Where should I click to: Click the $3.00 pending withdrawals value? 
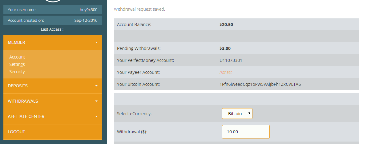coord(225,48)
